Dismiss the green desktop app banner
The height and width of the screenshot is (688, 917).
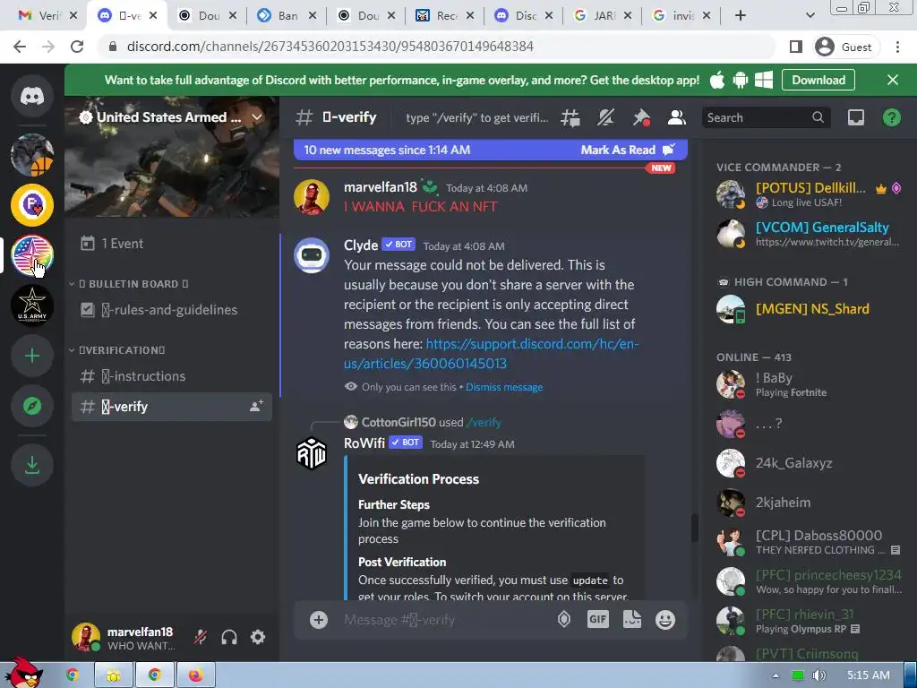[893, 80]
